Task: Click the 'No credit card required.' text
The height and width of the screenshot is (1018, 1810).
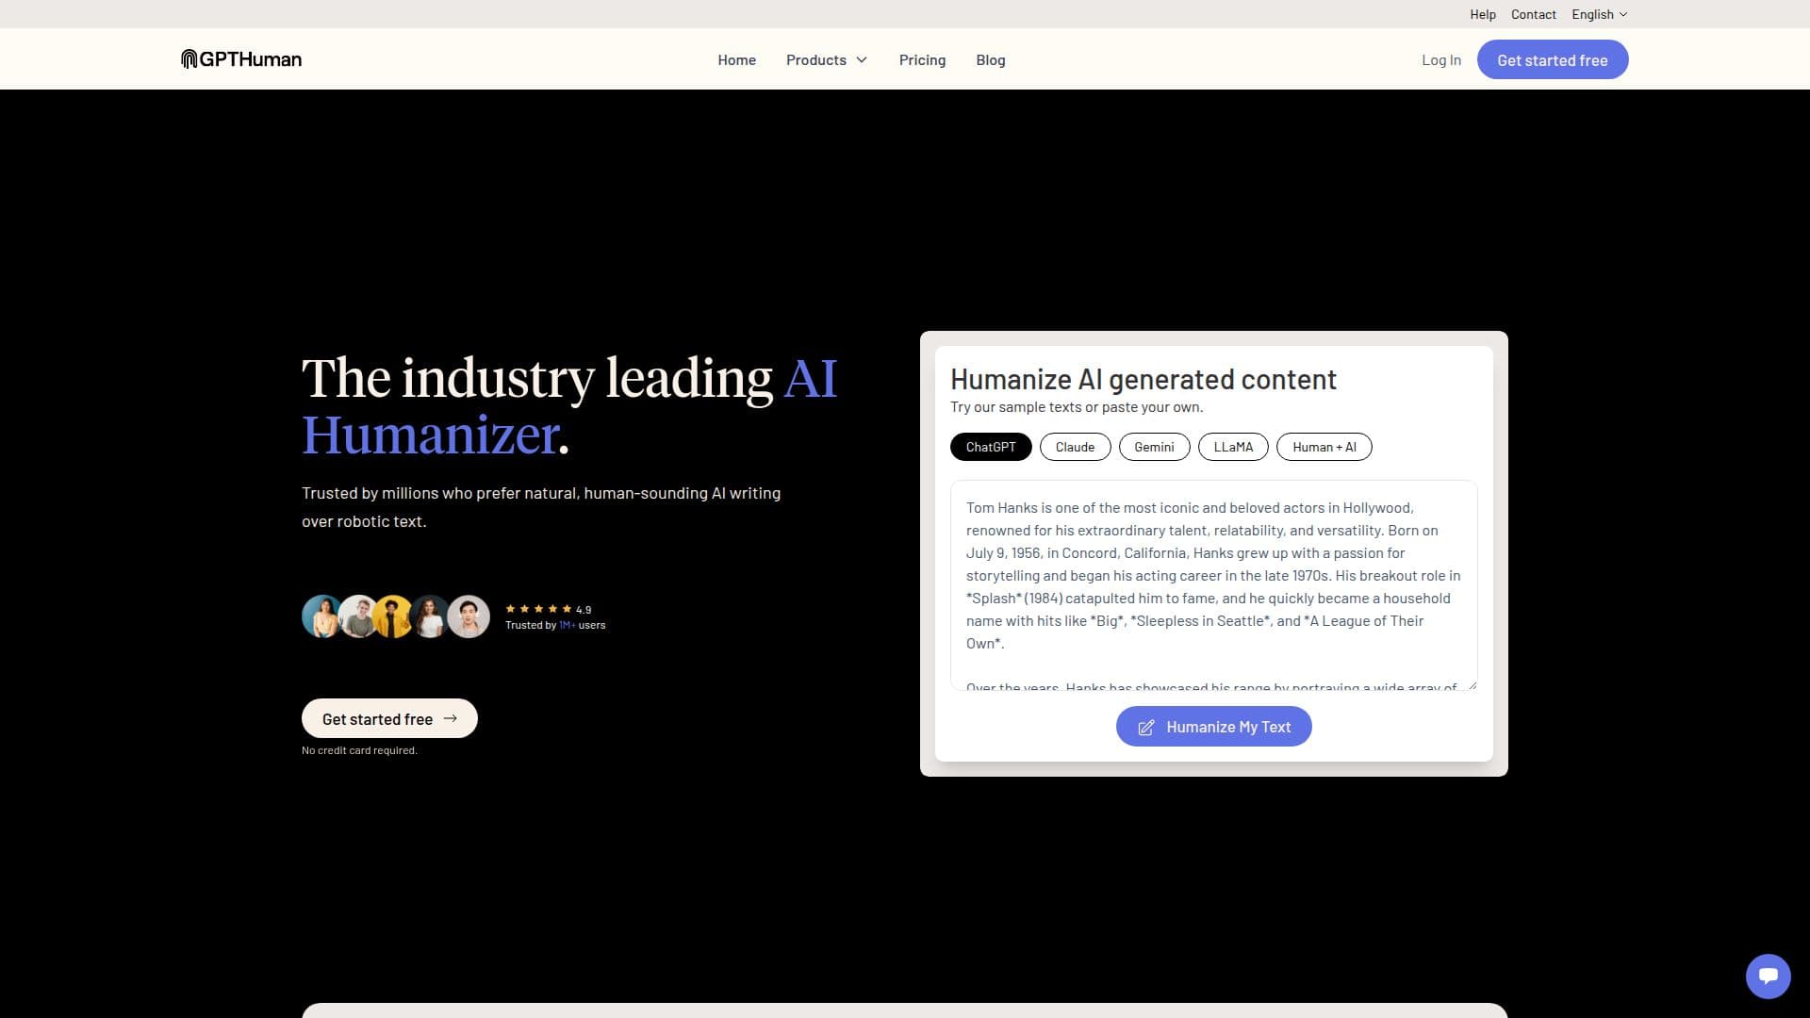Action: [x=359, y=750]
